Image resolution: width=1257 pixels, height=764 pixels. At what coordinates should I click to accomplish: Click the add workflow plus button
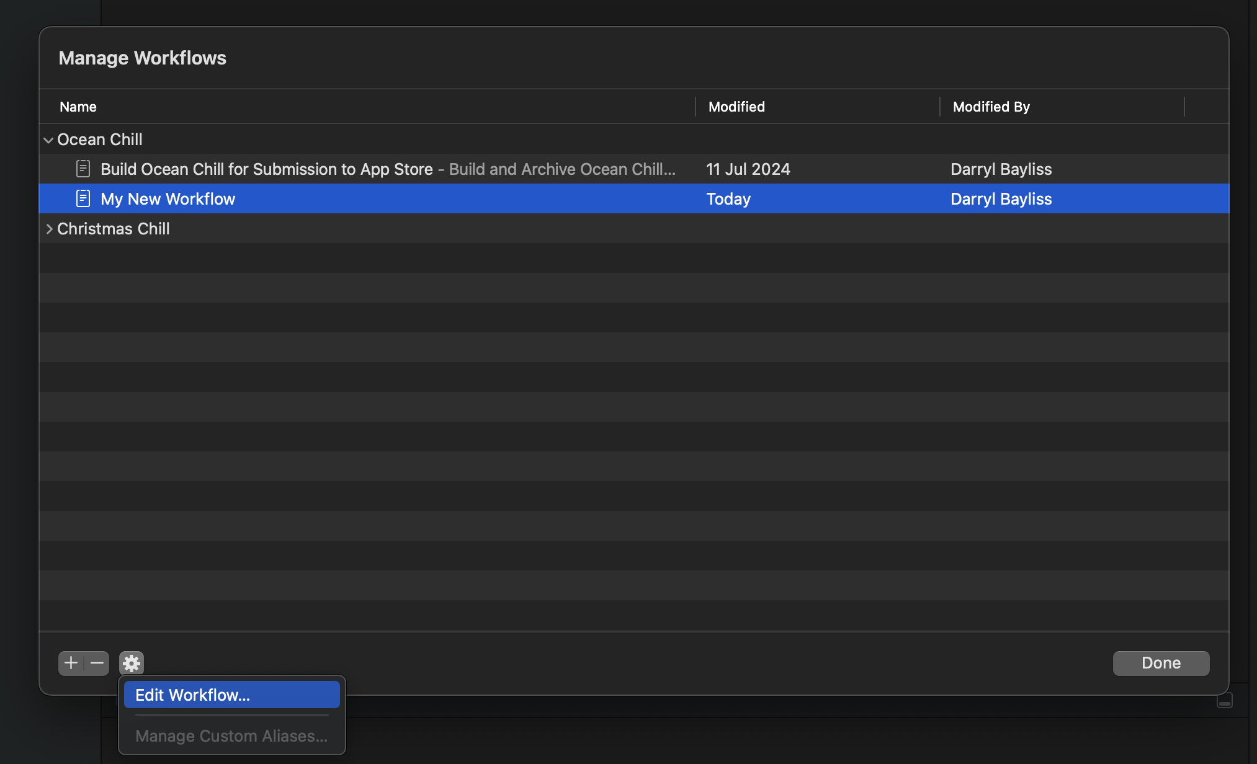pos(71,663)
